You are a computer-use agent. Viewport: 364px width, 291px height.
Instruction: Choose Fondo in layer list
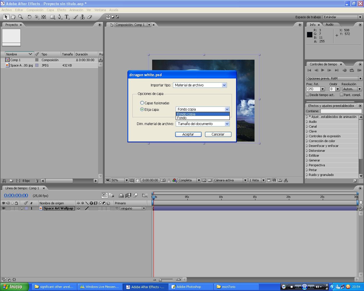(202, 118)
